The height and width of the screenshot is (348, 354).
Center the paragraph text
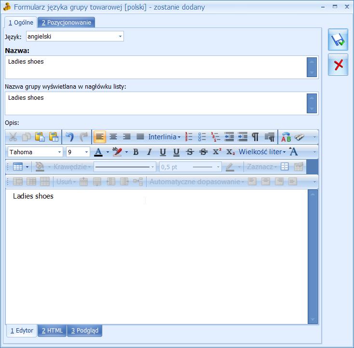pos(113,137)
